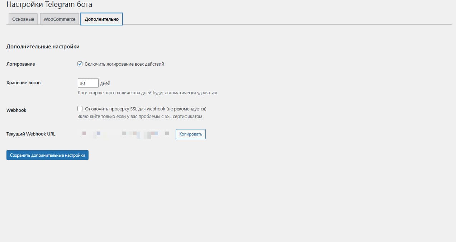
Task: Disable the logging of all actions checkbox
Action: pos(80,64)
